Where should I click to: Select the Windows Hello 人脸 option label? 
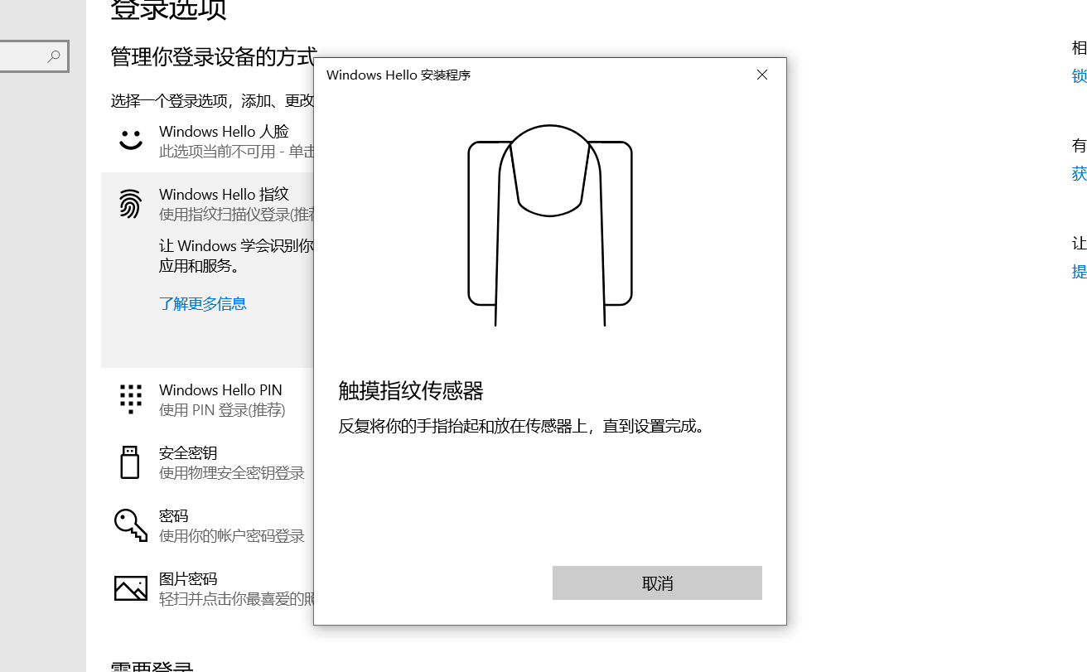point(224,131)
